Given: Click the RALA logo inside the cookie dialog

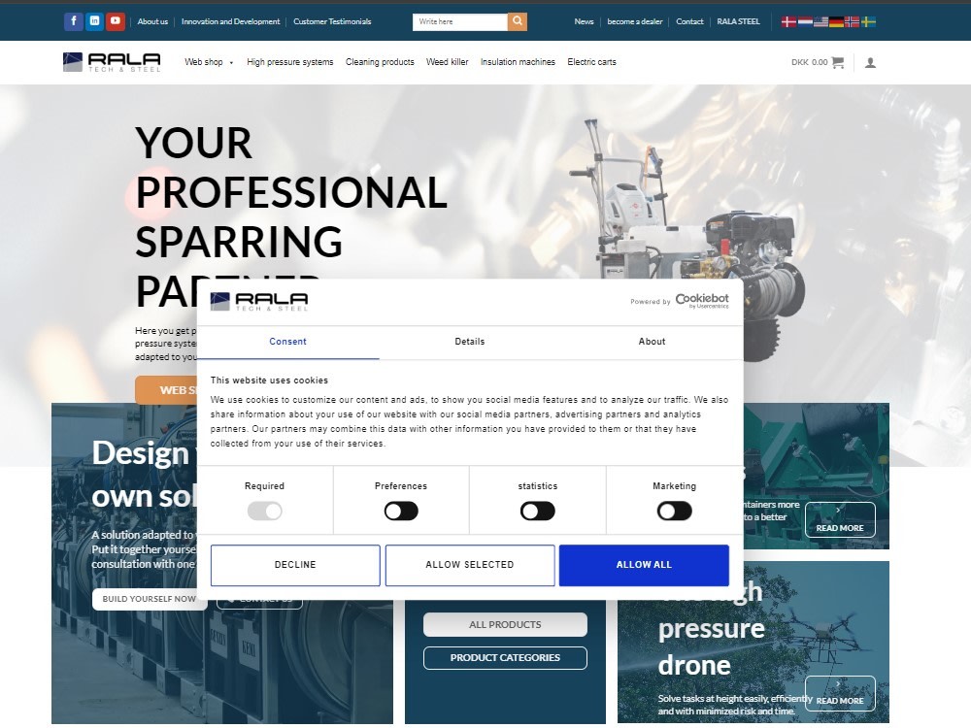Looking at the screenshot, I should pos(259,302).
